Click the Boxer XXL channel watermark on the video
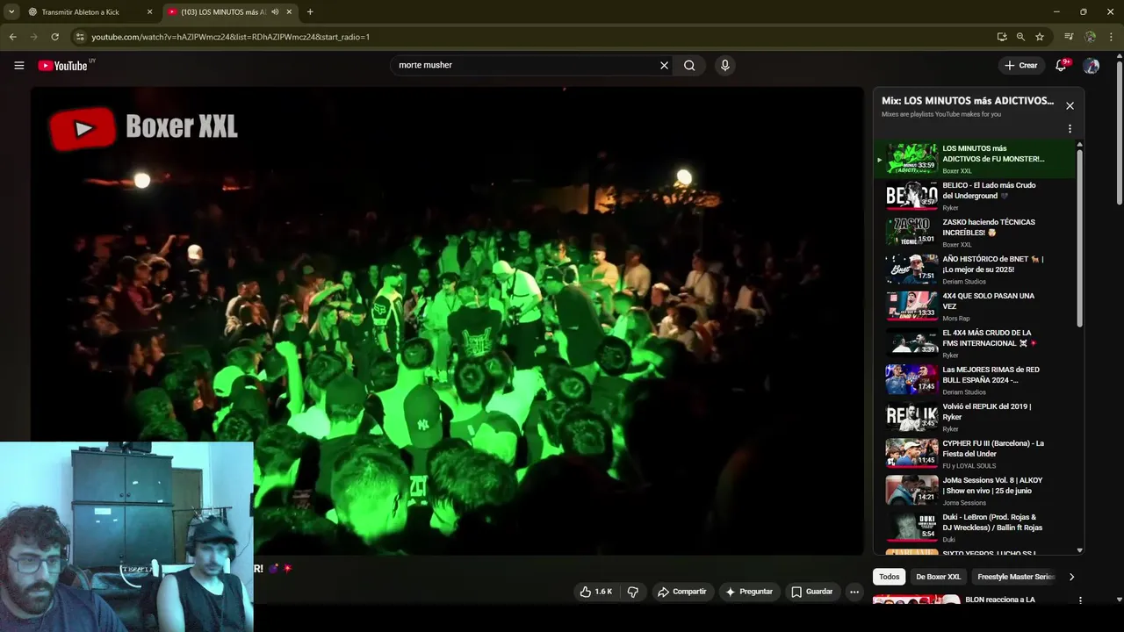Viewport: 1124px width, 632px height. click(x=143, y=128)
